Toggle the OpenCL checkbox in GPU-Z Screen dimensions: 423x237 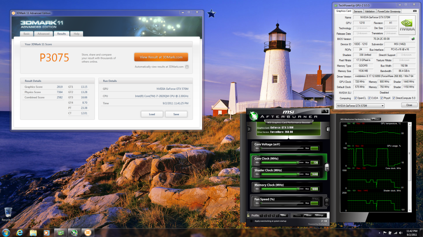[355, 98]
